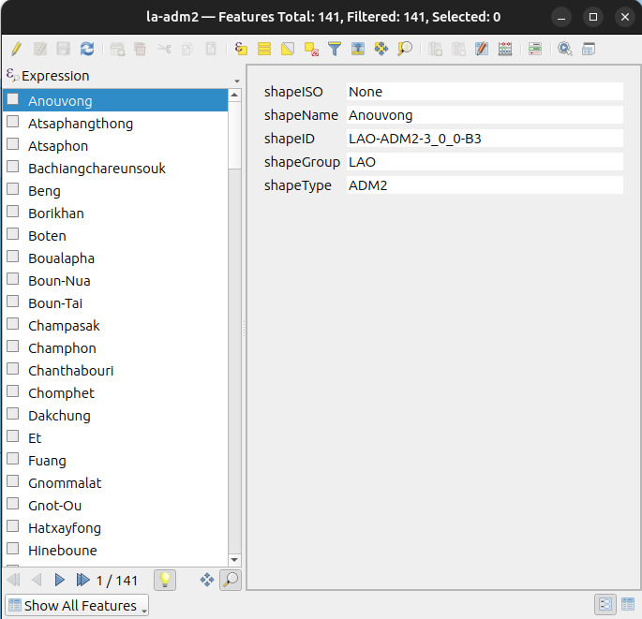
Task: Open Select features by expression
Action: coord(241,49)
